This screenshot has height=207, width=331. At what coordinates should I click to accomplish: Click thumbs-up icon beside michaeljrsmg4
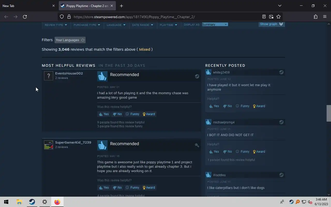[208, 122]
